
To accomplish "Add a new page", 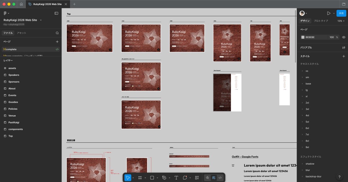I will [57, 42].
